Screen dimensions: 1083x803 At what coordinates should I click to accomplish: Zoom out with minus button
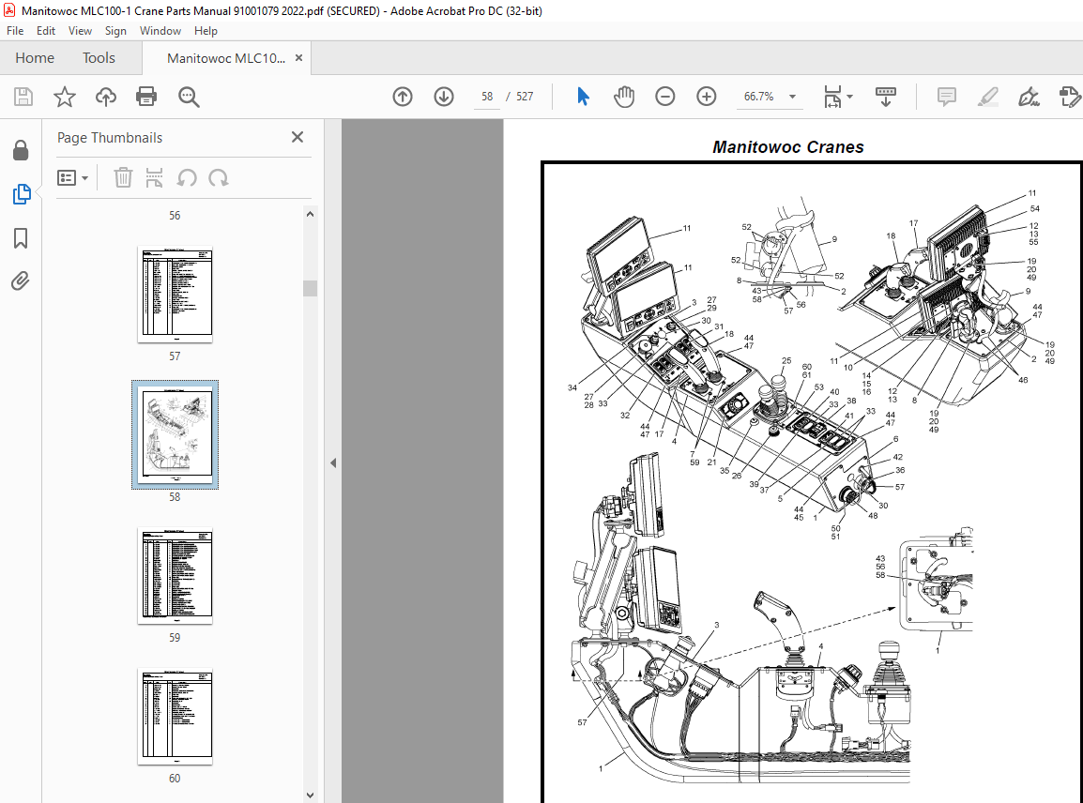click(x=665, y=97)
